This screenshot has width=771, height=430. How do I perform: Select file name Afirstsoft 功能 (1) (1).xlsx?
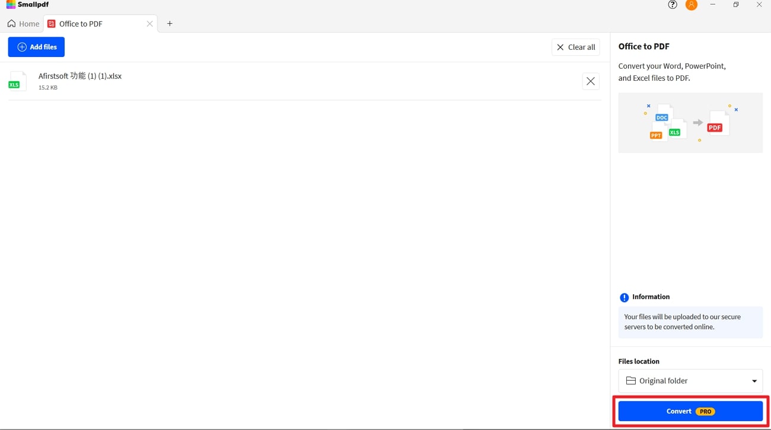pyautogui.click(x=80, y=76)
